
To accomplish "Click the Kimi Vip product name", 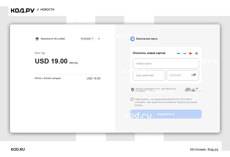I will (40, 53).
